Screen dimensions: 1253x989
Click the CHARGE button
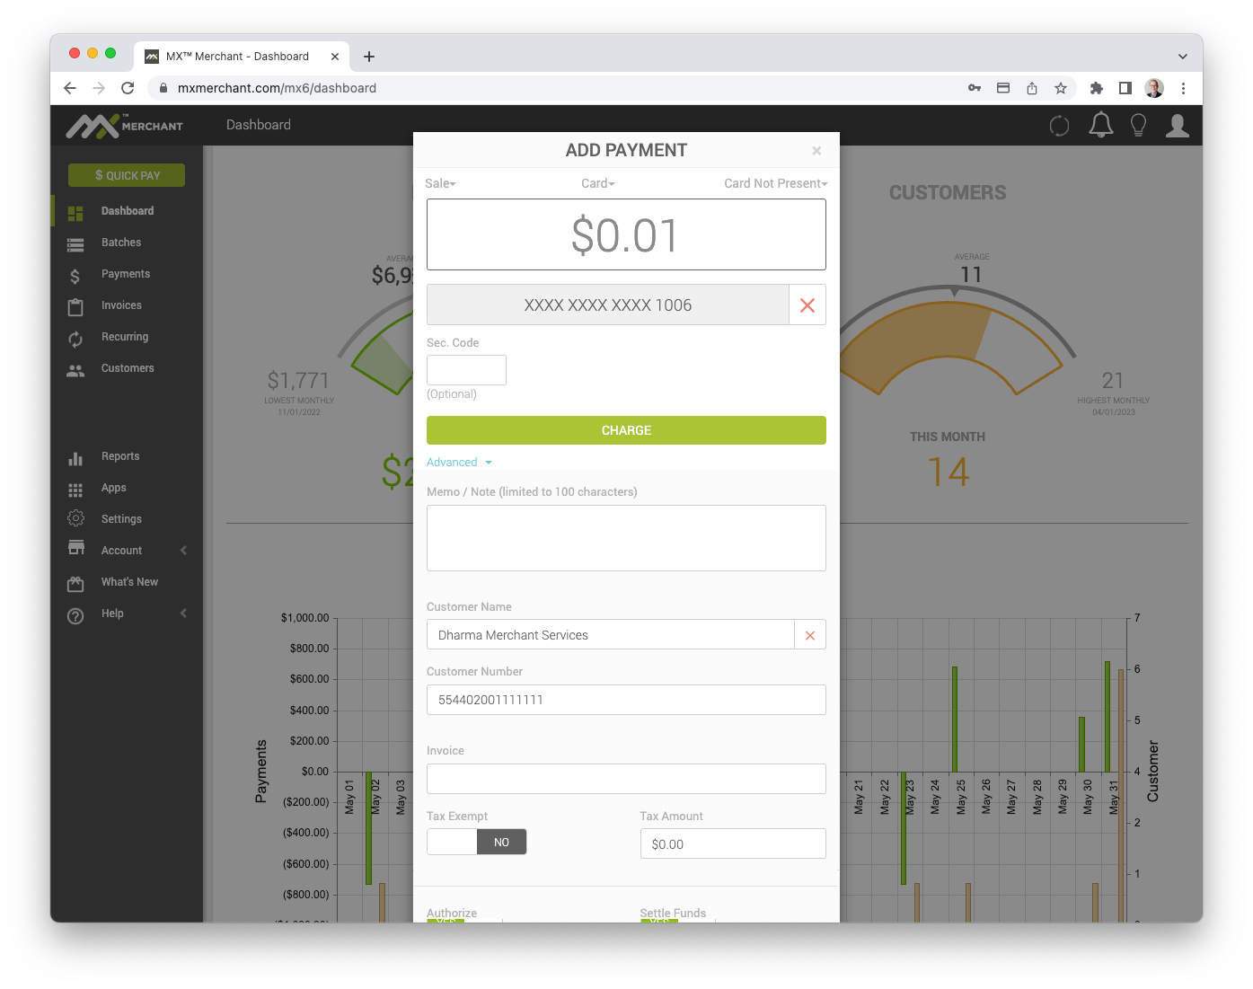[626, 430]
